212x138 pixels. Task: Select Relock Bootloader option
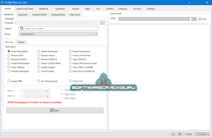[x=79, y=51]
